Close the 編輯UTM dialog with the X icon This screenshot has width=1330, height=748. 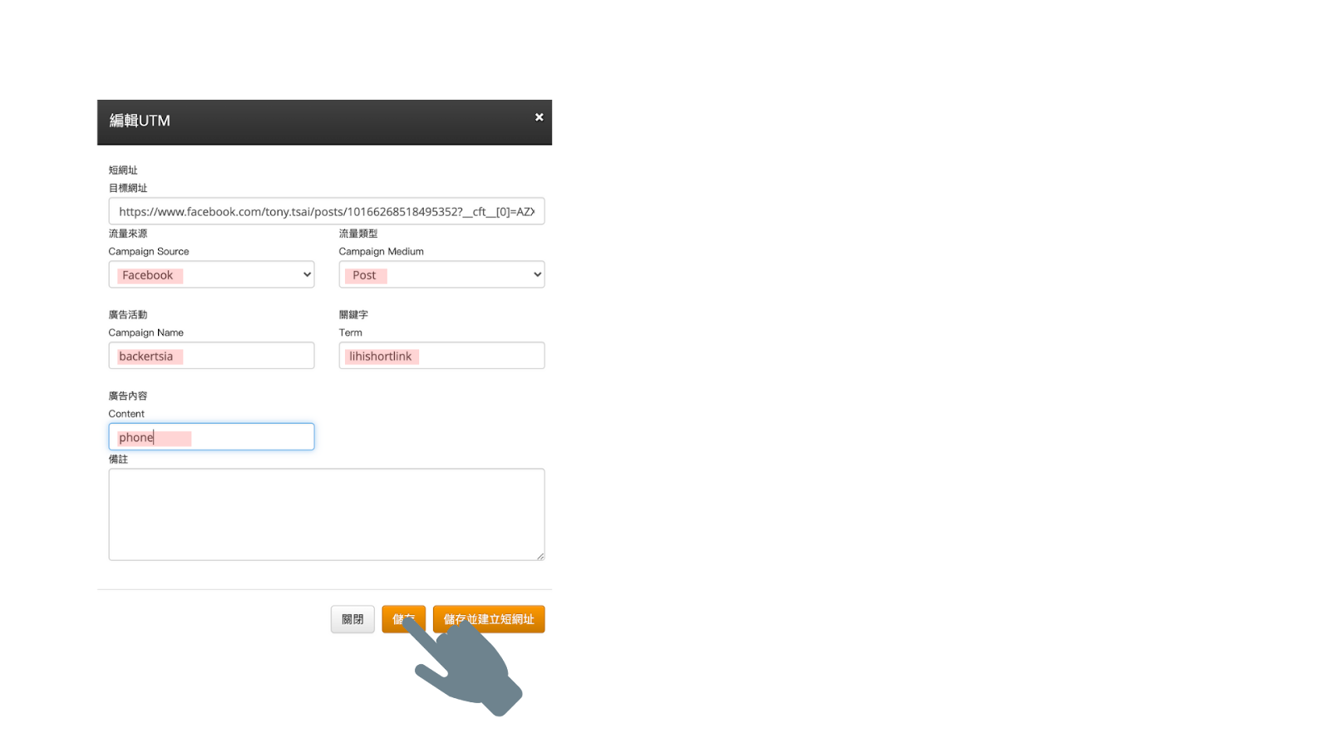[539, 117]
